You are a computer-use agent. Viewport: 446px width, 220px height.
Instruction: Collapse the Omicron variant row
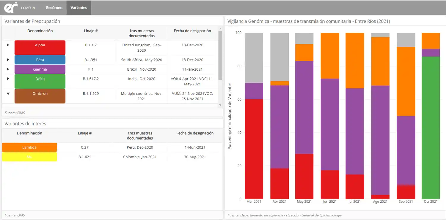click(x=8, y=94)
